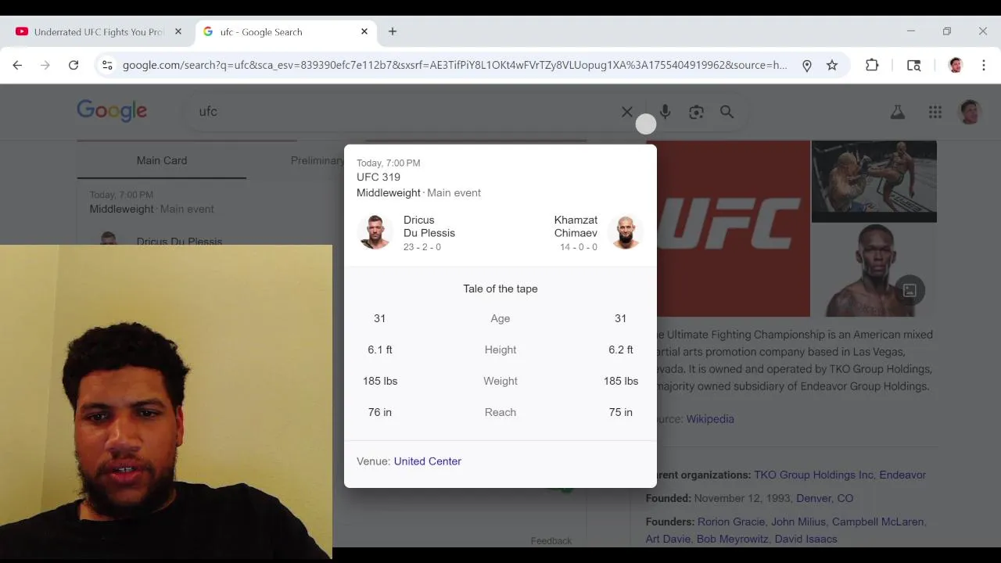
Task: Open the Google apps grid
Action: point(935,112)
